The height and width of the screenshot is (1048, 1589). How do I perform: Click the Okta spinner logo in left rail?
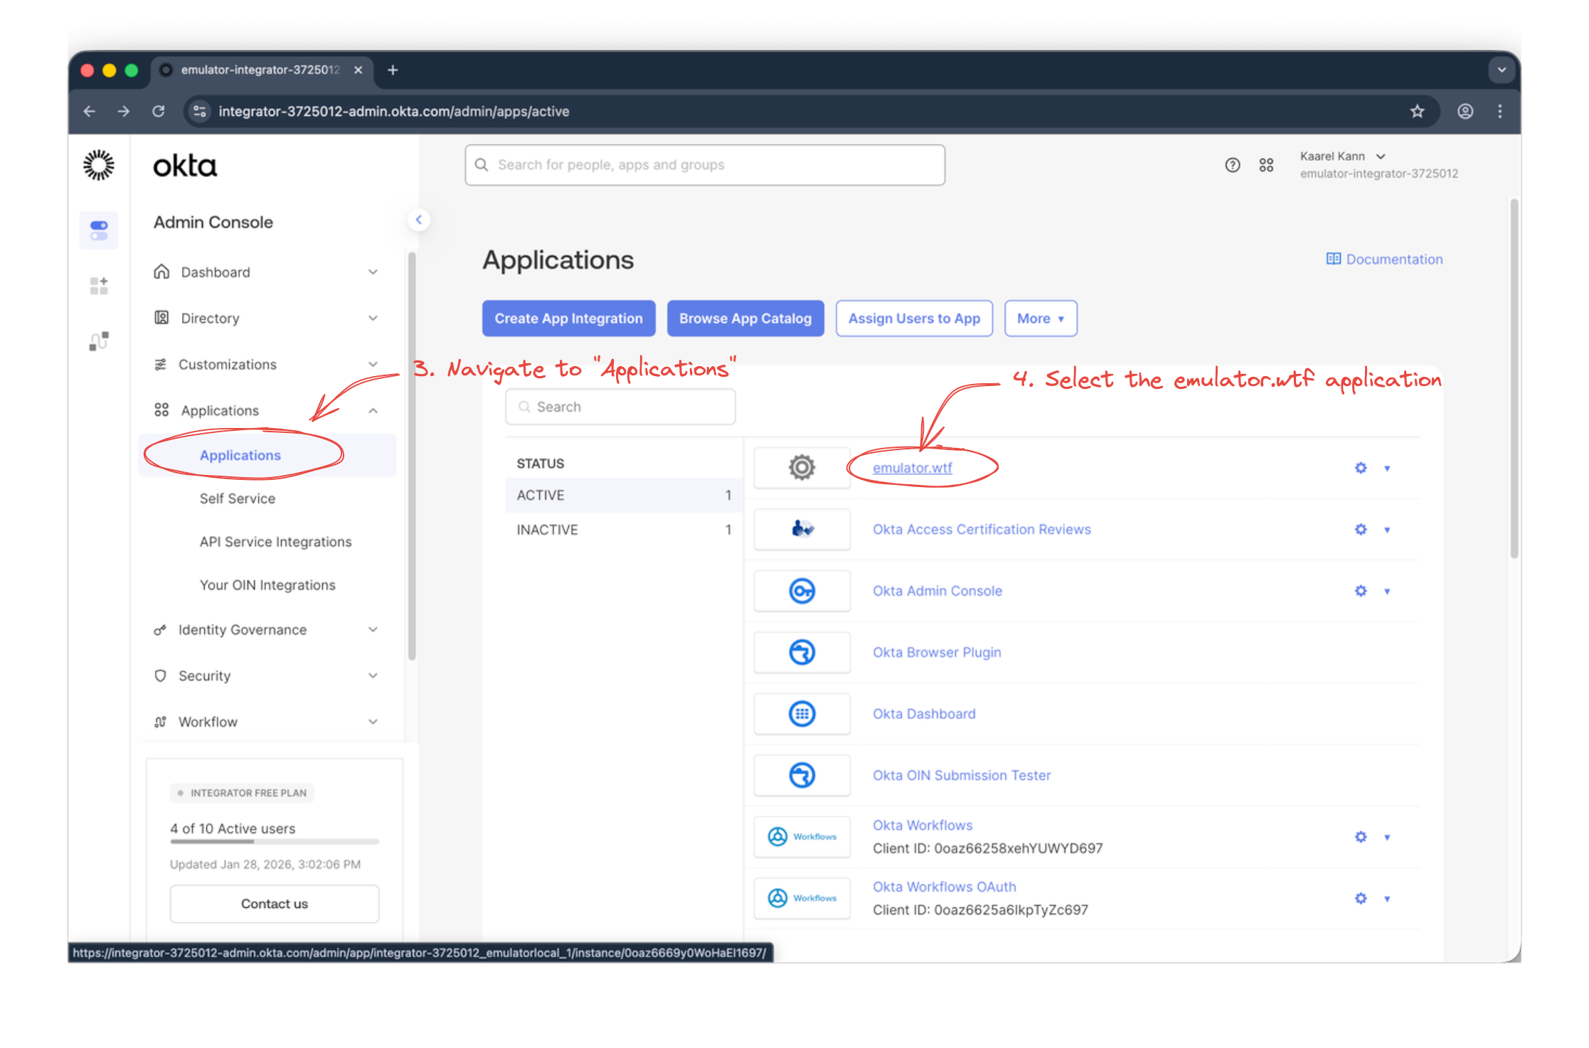pyautogui.click(x=99, y=164)
